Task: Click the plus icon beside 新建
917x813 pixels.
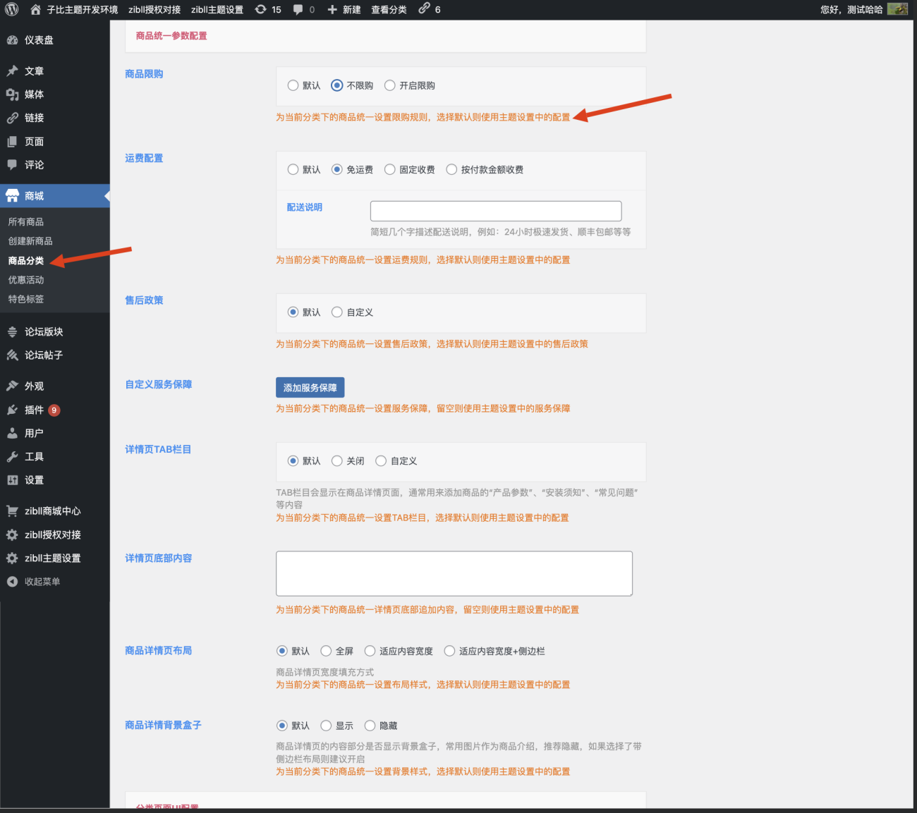Action: click(x=332, y=10)
